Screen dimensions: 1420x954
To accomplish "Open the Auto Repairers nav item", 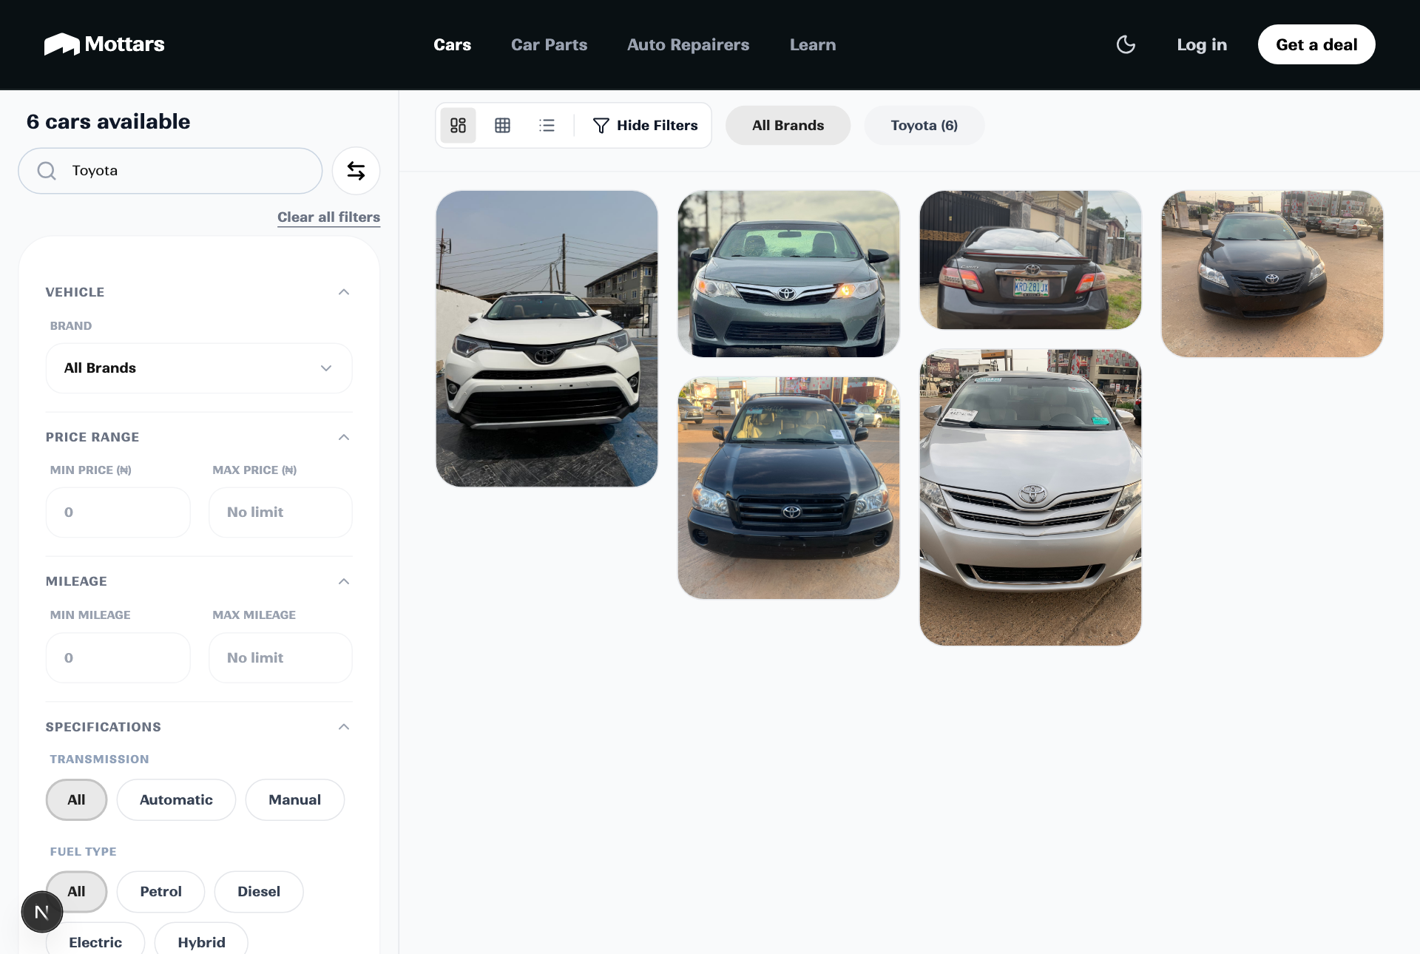I will (x=688, y=44).
